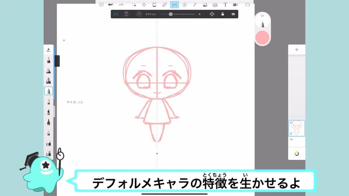349x196 pixels.
Task: Toggle symmetry line visibility eye icon
Action: [x=233, y=14]
